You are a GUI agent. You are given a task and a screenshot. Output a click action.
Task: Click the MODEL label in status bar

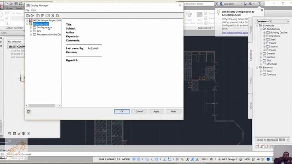tap(126, 159)
